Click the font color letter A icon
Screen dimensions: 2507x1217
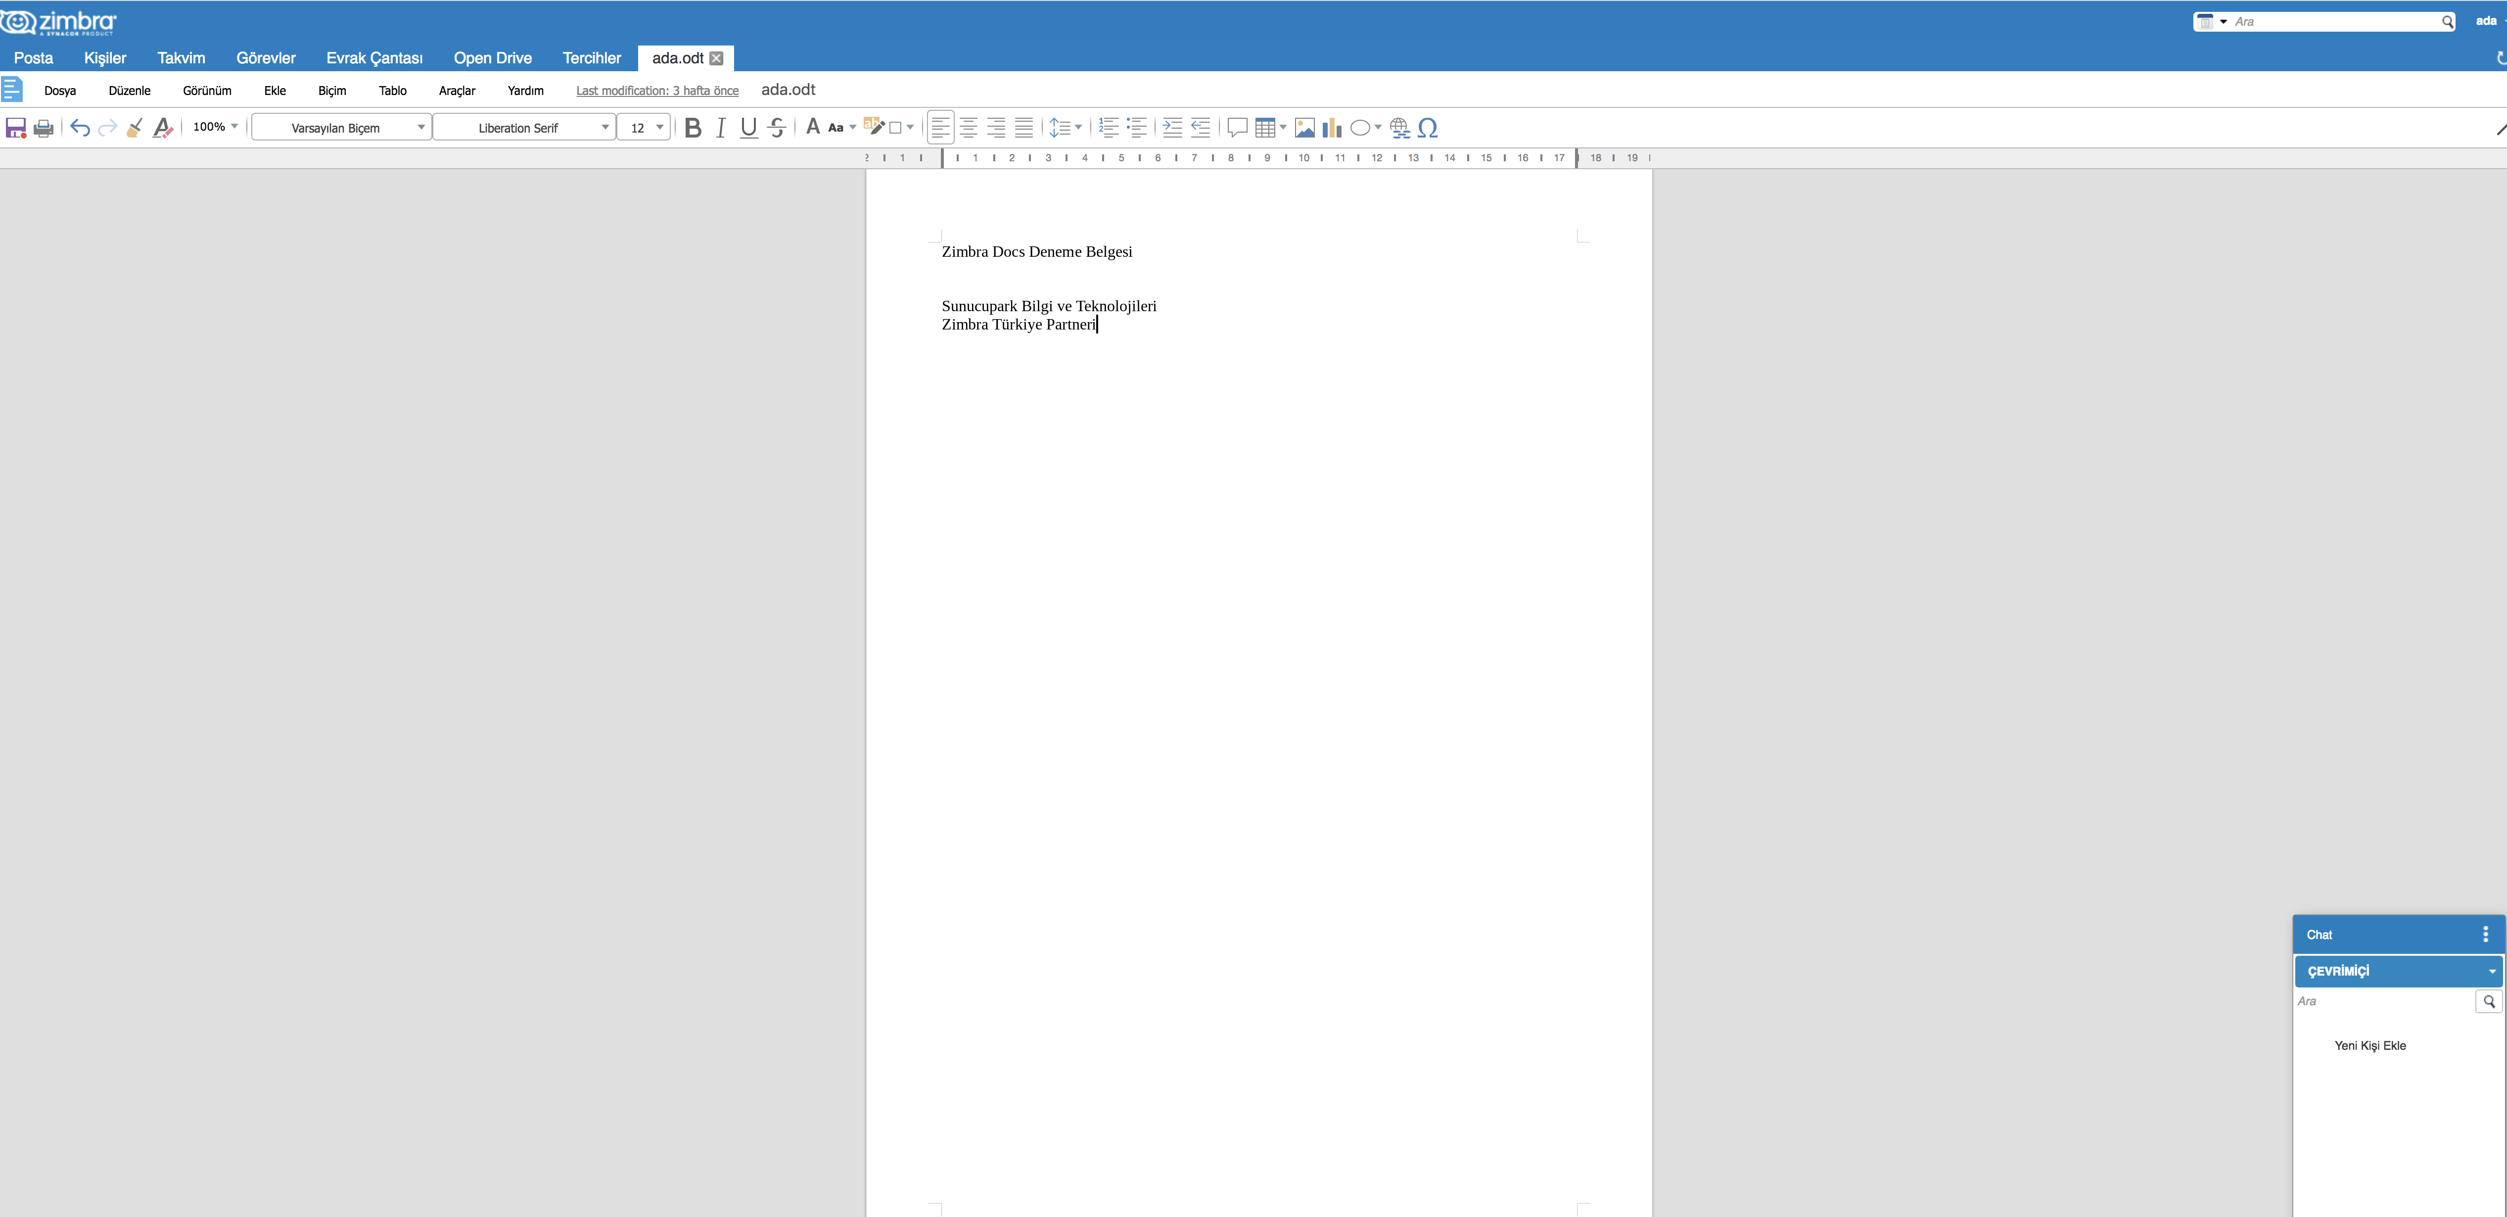(813, 127)
